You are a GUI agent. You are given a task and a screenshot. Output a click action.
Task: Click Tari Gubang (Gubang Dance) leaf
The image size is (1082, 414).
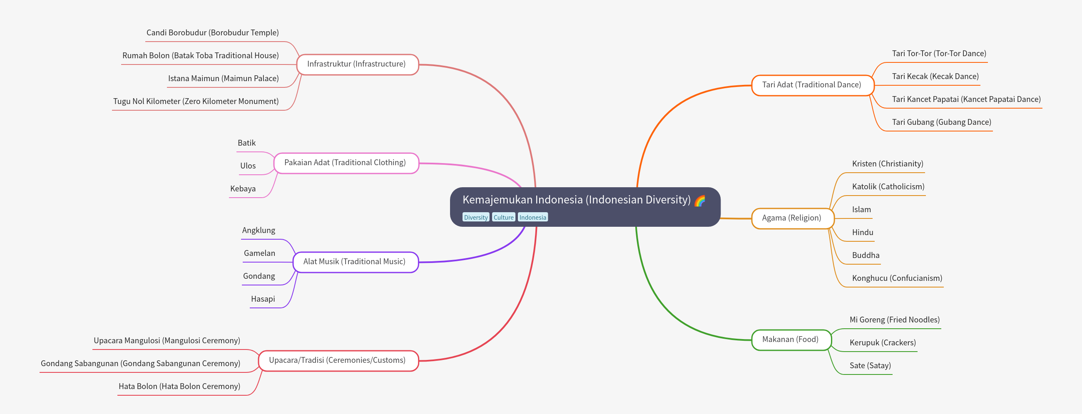[942, 122]
